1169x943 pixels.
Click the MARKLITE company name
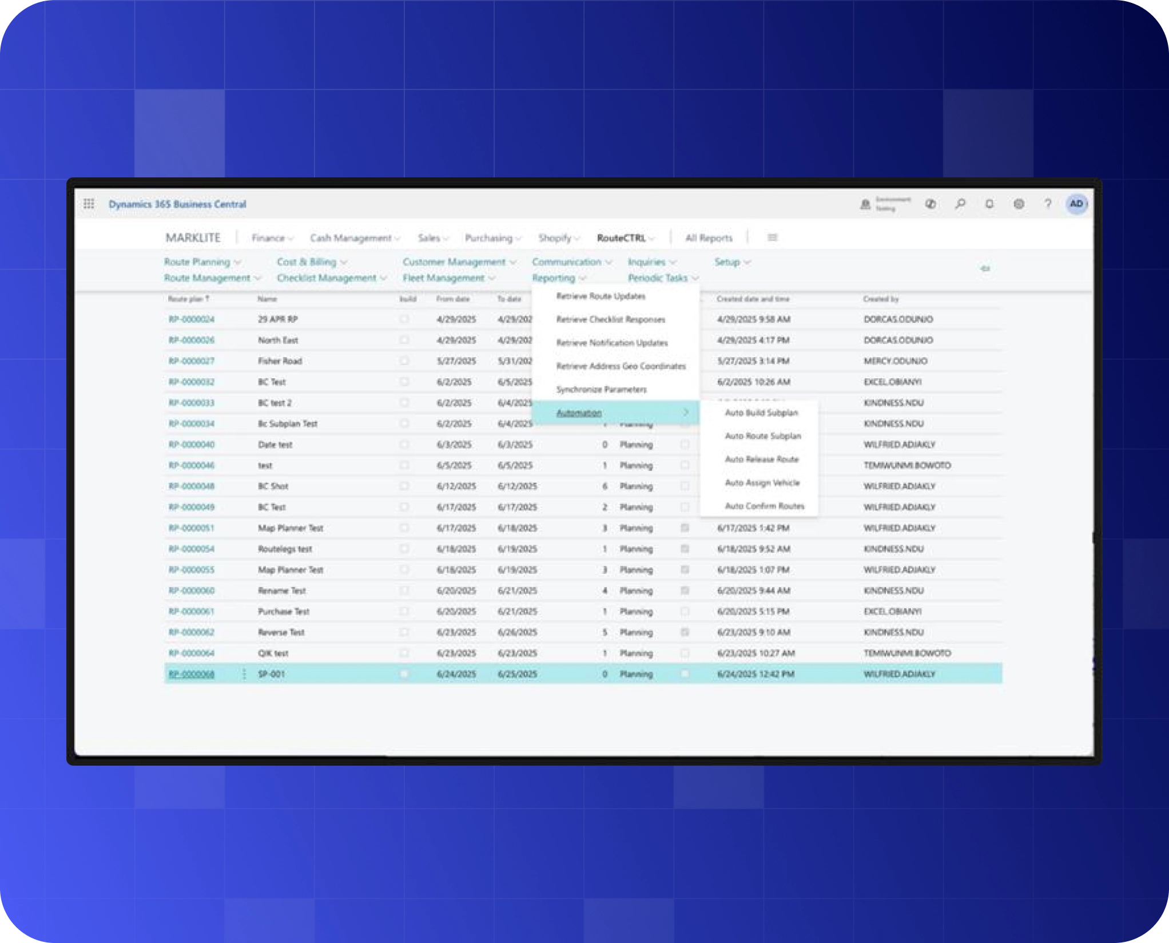click(193, 238)
